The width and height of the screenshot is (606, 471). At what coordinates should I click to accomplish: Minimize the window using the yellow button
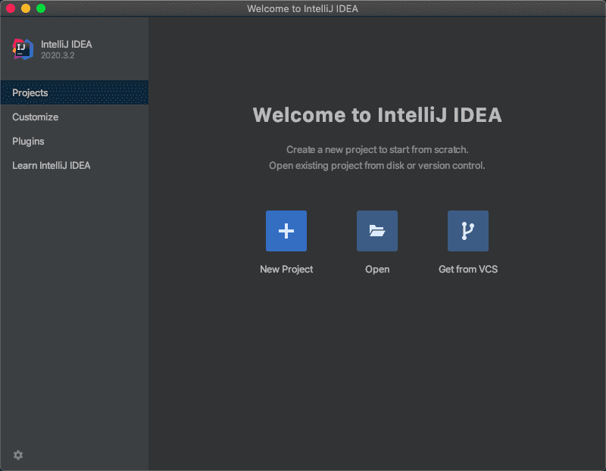point(26,8)
